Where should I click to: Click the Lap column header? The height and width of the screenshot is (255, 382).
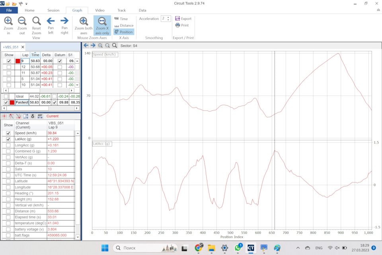coord(25,55)
